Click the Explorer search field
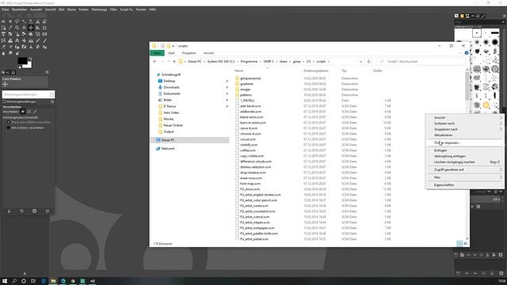Screen dimensions: 507x285 point(421,62)
